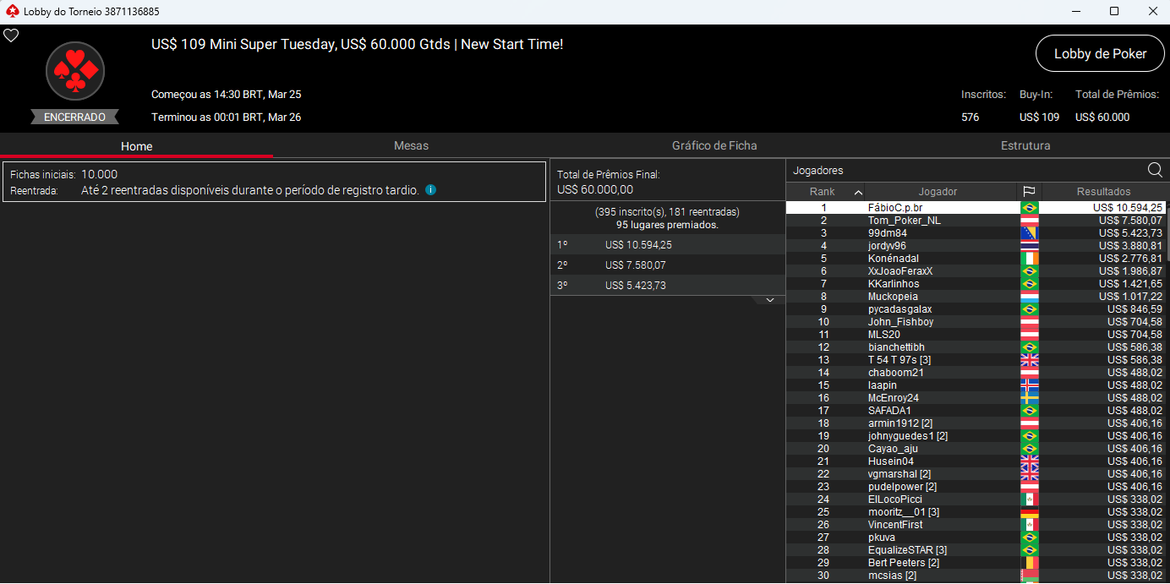Select player row SAFADA1
1170x584 pixels.
pyautogui.click(x=976, y=411)
